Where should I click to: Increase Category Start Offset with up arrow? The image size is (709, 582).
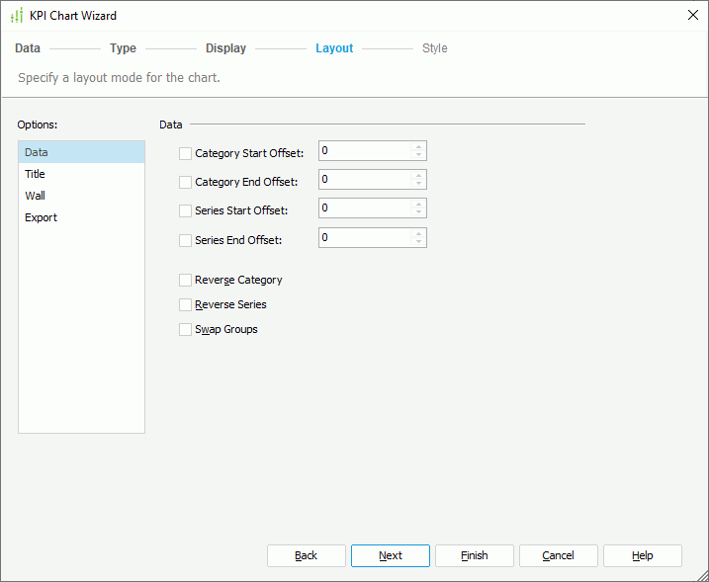pyautogui.click(x=418, y=147)
